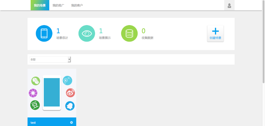Click the teal scene views count 1
The width and height of the screenshot is (265, 126).
click(x=101, y=31)
